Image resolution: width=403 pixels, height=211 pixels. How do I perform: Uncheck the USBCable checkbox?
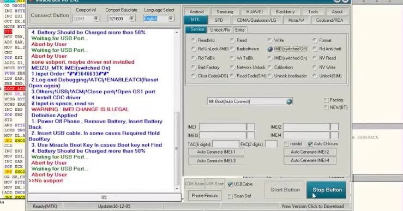point(230,184)
